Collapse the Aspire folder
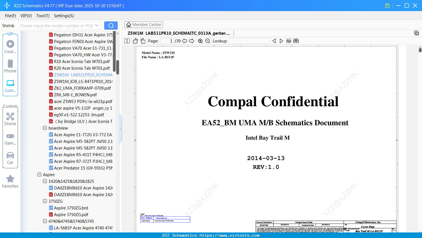 point(39,175)
